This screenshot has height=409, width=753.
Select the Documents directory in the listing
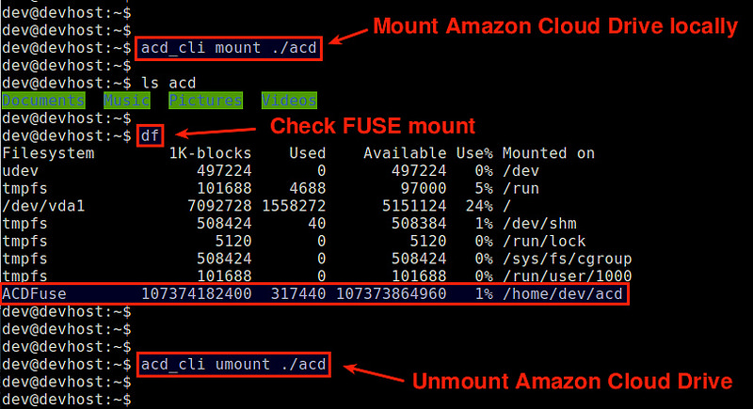(x=41, y=101)
